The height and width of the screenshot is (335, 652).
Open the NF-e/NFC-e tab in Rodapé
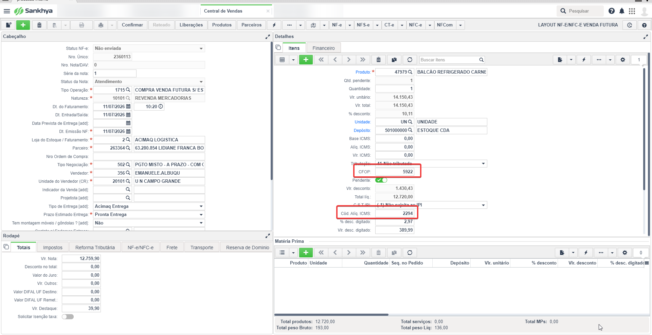point(141,248)
